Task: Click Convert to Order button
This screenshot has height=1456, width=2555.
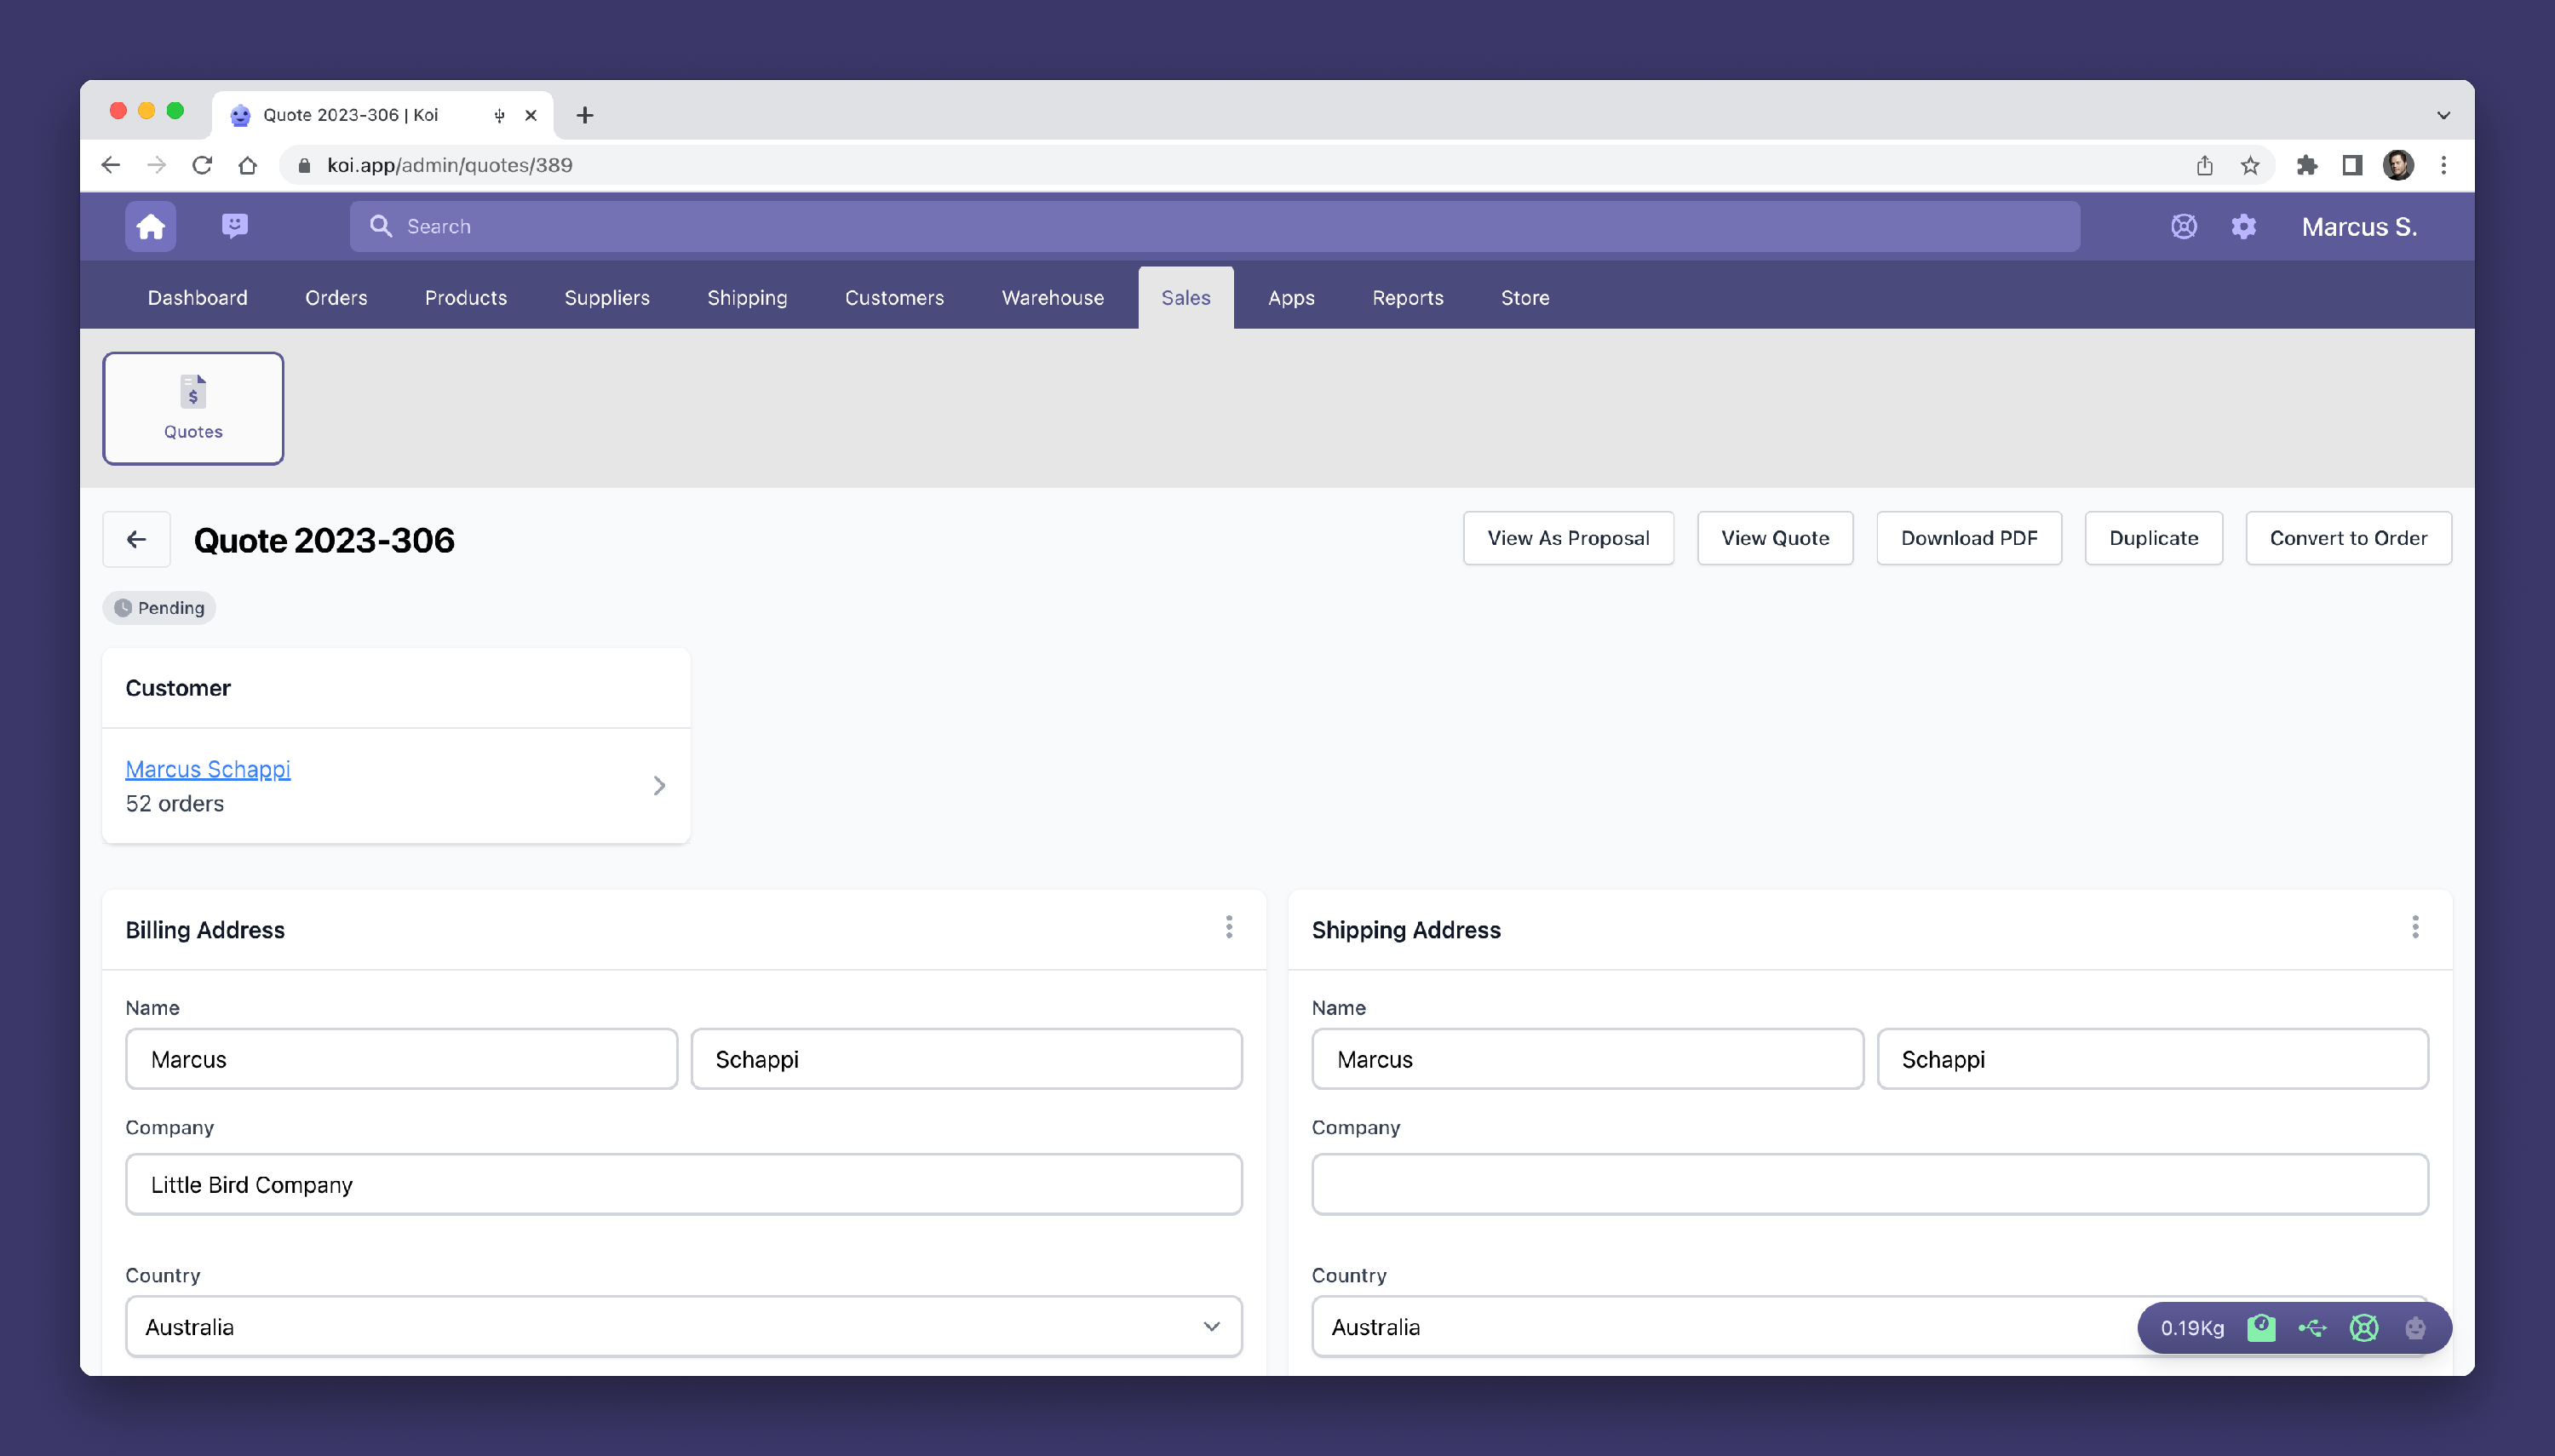Action: 2348,539
